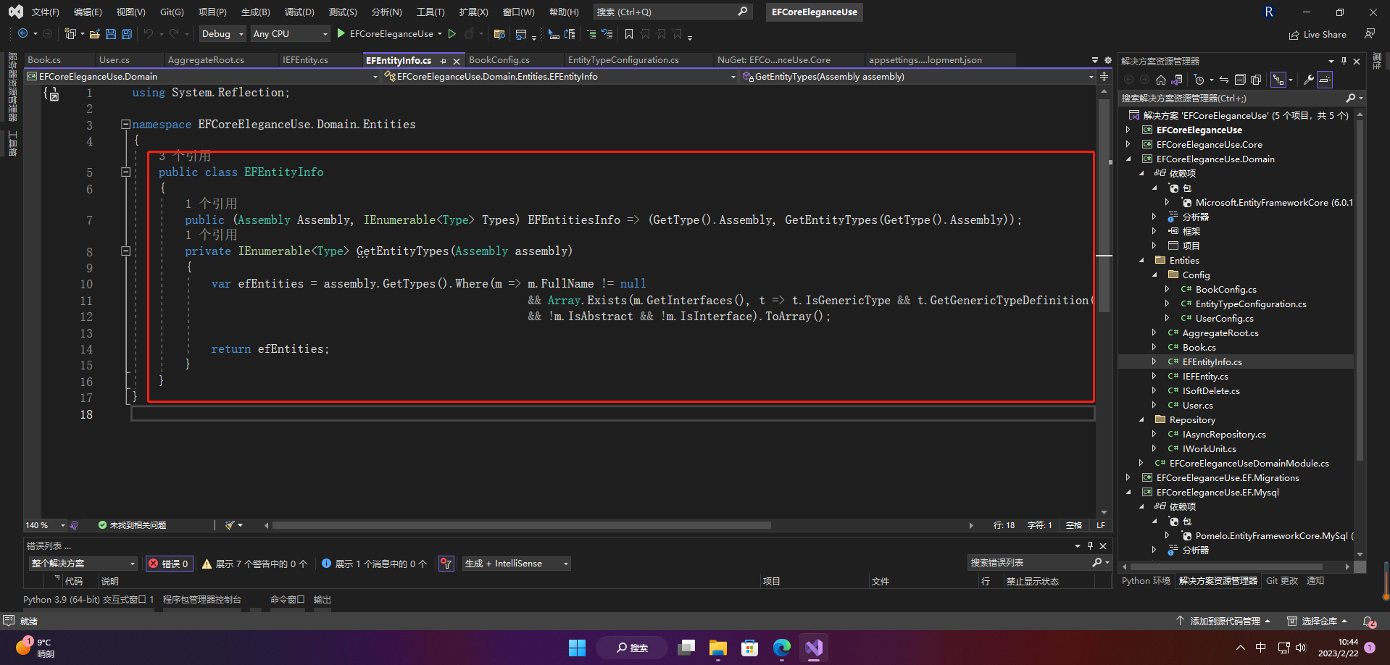Click the Find in Files folder icon
The height and width of the screenshot is (665, 1390).
pos(499,34)
